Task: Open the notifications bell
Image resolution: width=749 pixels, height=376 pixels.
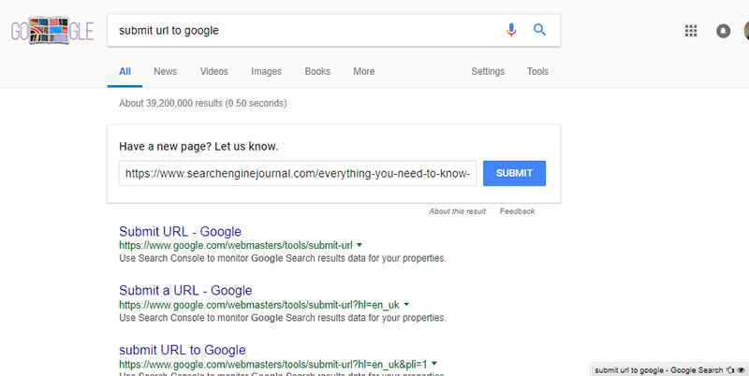Action: 723,31
